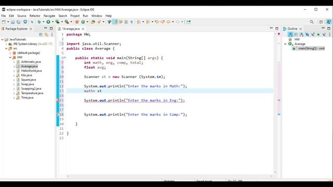333x187 pixels.
Task: Open the Project menu
Action: [75, 16]
